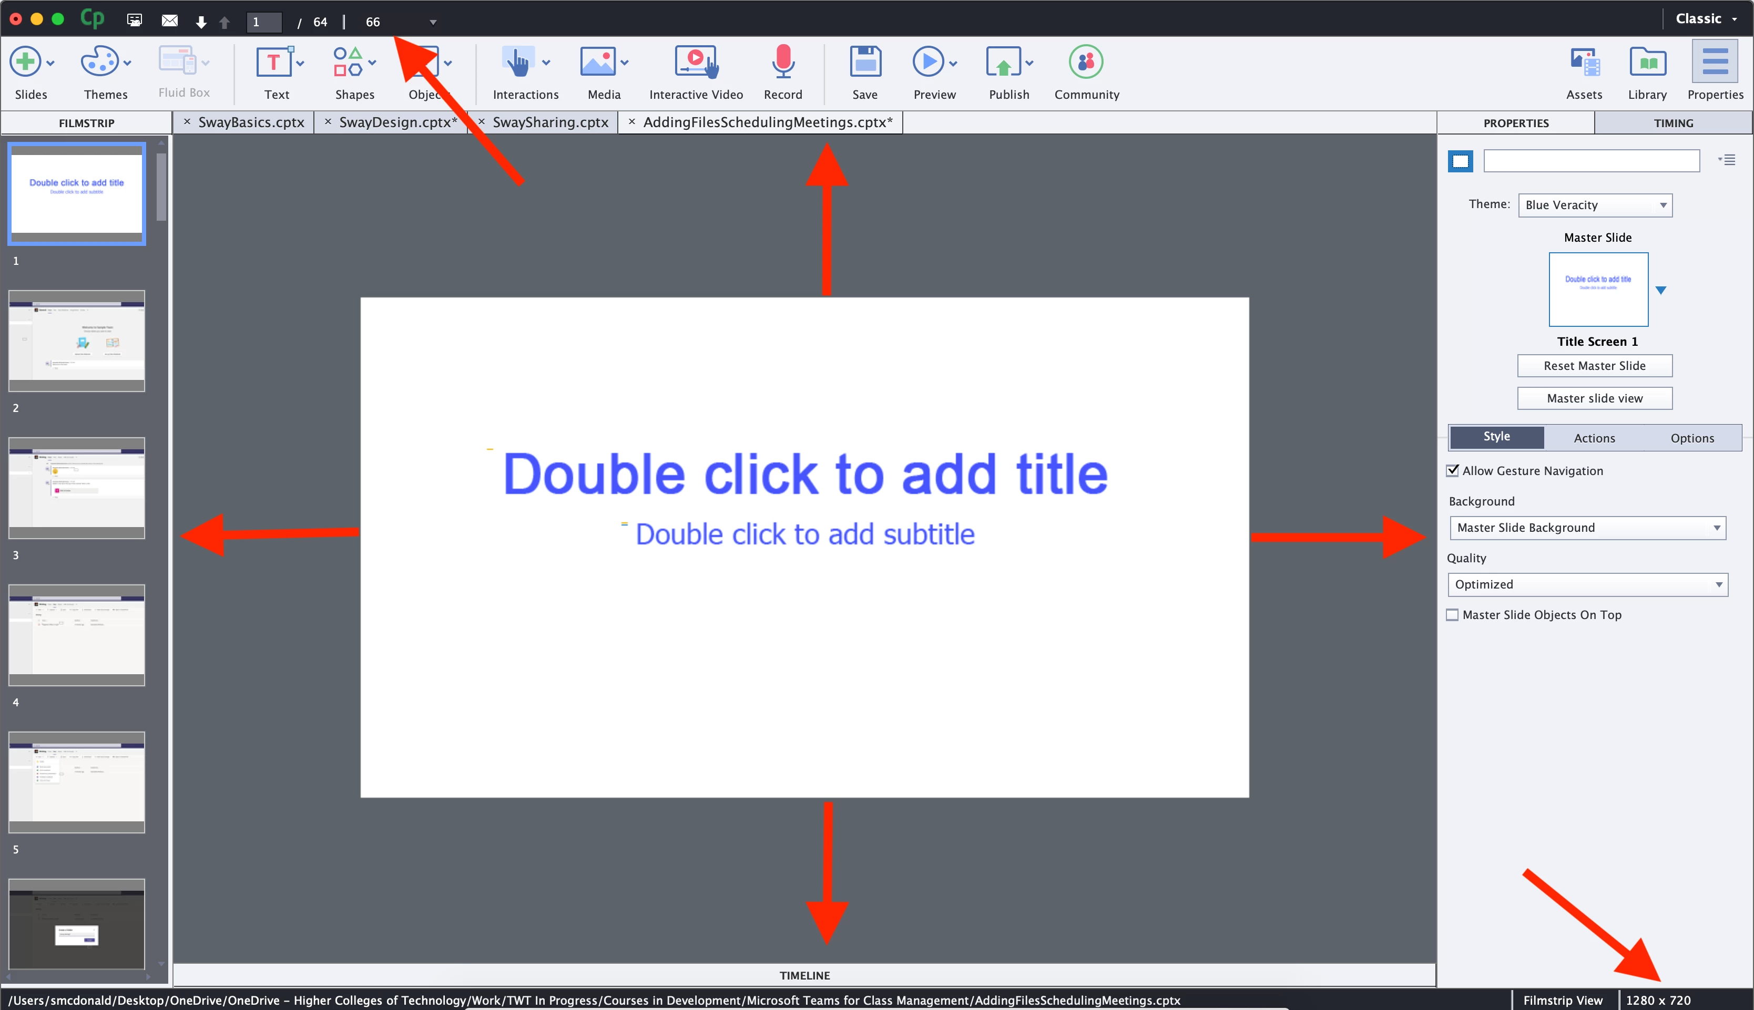Save the project with Save icon
The width and height of the screenshot is (1754, 1010).
(864, 61)
